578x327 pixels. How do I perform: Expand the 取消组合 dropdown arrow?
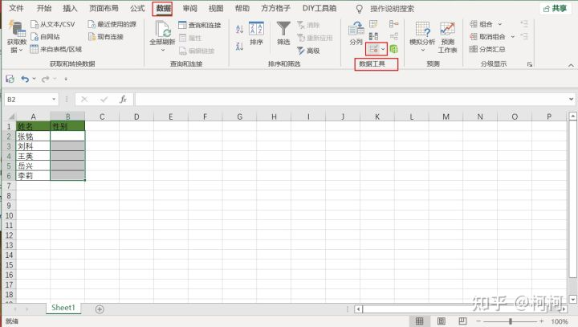point(512,36)
